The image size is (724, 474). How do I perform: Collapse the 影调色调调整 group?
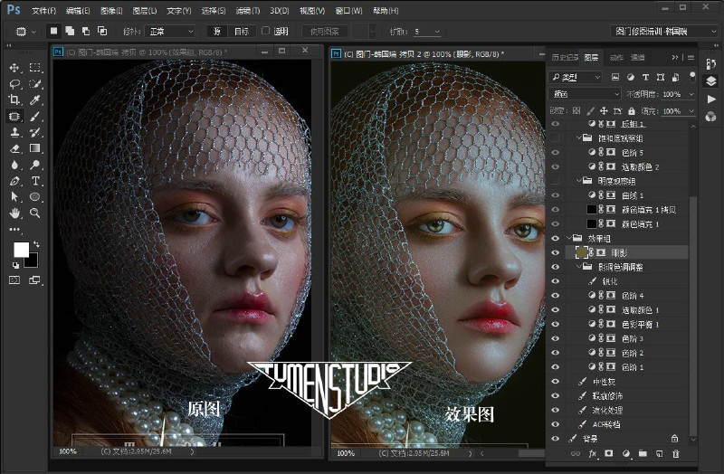pos(578,266)
